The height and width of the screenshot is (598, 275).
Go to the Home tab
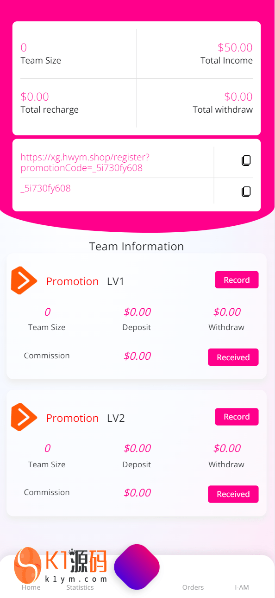coord(31,587)
